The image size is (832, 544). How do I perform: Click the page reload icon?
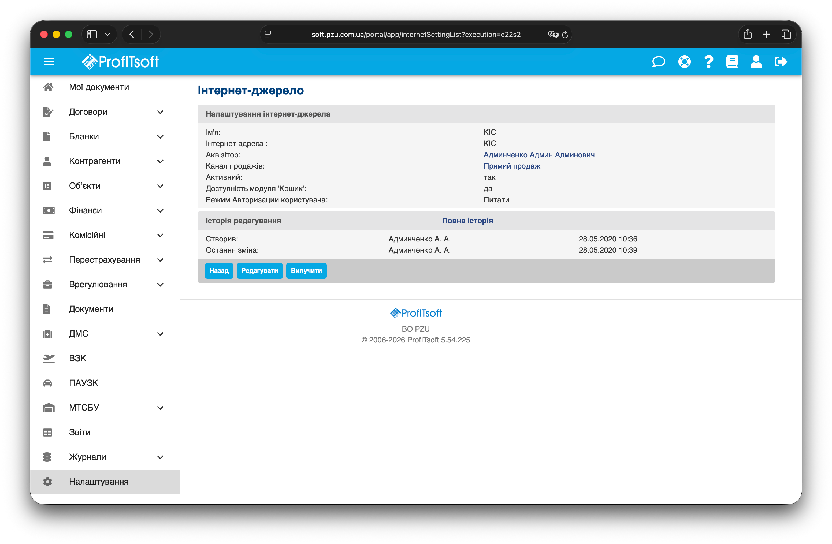(565, 35)
